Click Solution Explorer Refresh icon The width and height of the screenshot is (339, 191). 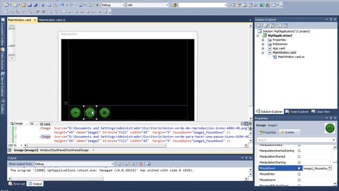[x=272, y=25]
